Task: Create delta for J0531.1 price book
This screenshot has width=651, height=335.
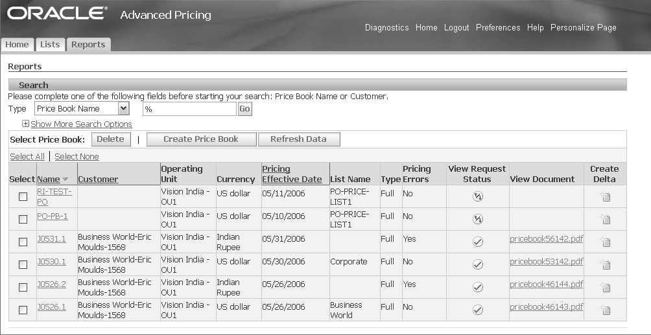Action: [x=605, y=242]
